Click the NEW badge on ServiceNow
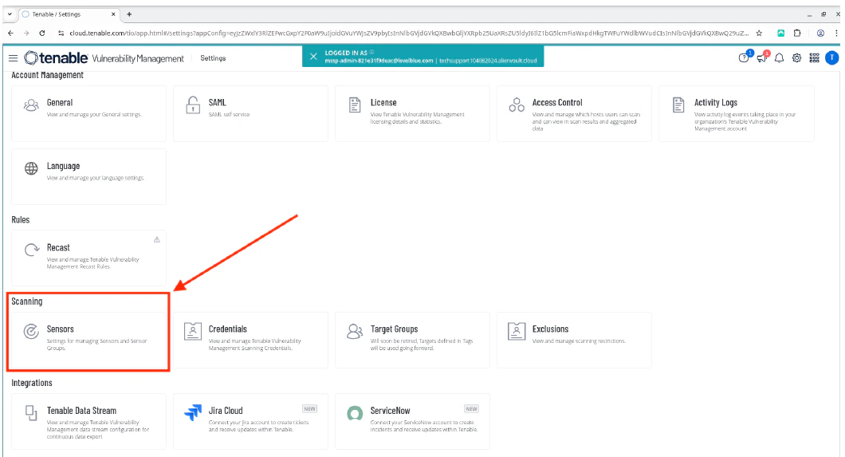 (x=472, y=408)
